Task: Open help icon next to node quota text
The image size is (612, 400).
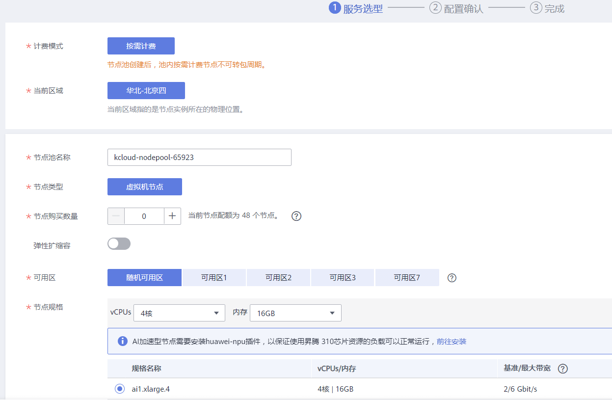Action: pyautogui.click(x=296, y=216)
